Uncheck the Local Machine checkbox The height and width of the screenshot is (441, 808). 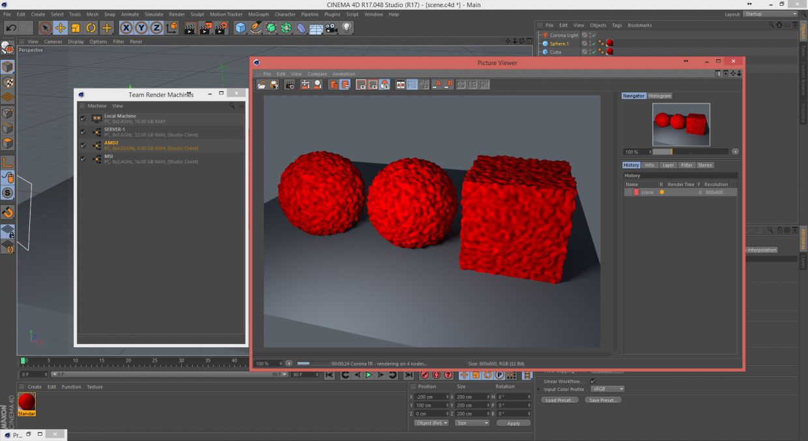click(x=83, y=118)
